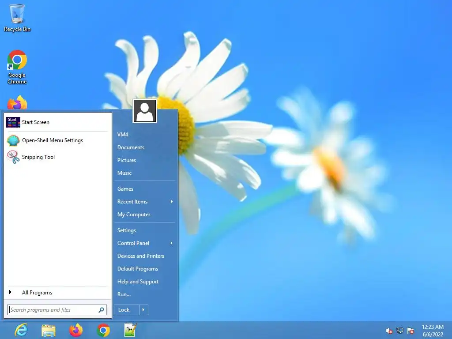Open the taskbar clock showing 12:23 AM
The width and height of the screenshot is (452, 339).
(433, 331)
